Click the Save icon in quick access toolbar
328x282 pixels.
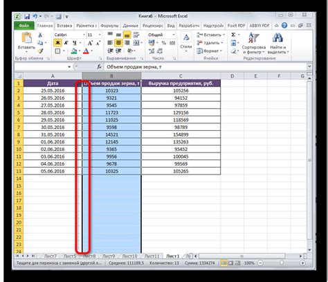[x=27, y=17]
